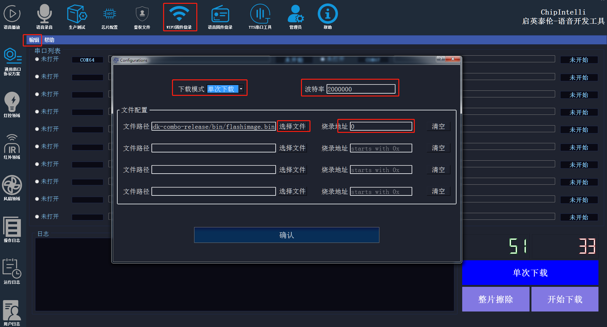The height and width of the screenshot is (327, 607).
Task: Choose file for the third file path
Action: point(292,170)
